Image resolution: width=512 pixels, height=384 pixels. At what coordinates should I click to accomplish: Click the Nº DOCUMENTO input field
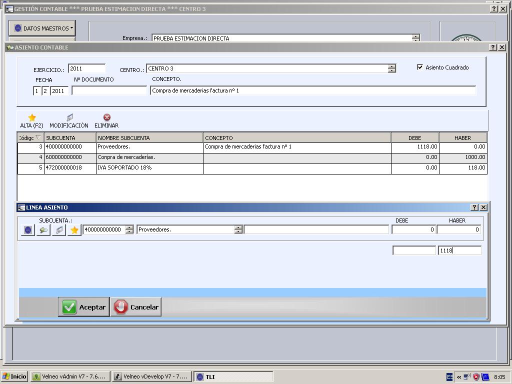point(109,91)
